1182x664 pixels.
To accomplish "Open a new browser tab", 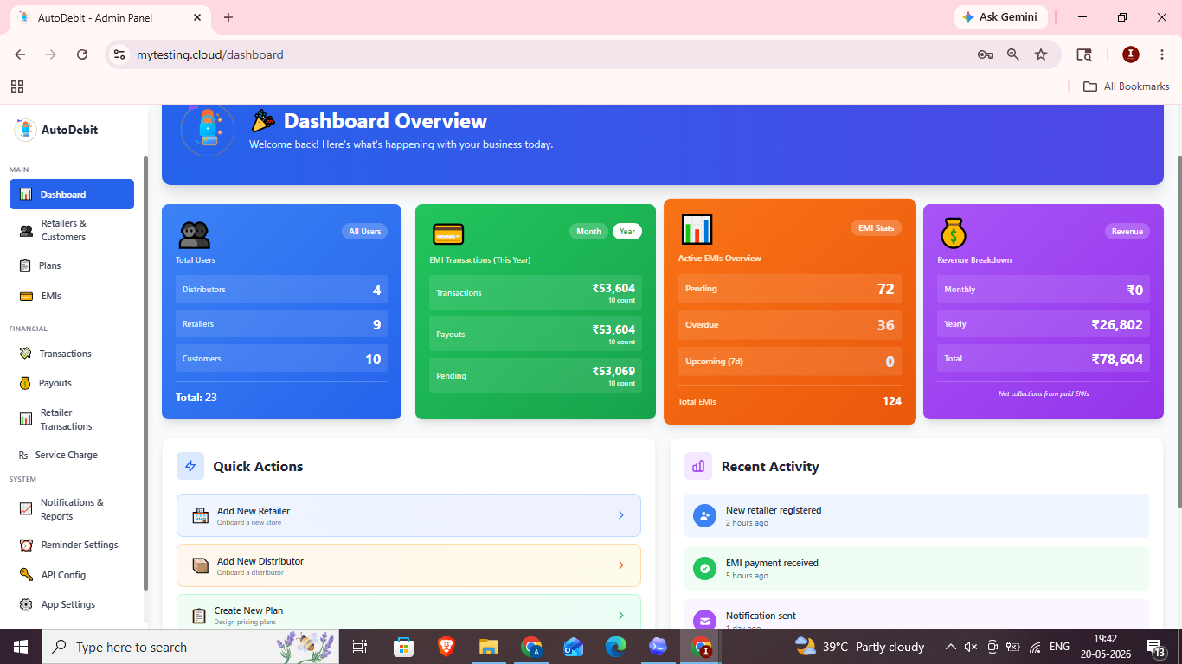I will [x=228, y=17].
